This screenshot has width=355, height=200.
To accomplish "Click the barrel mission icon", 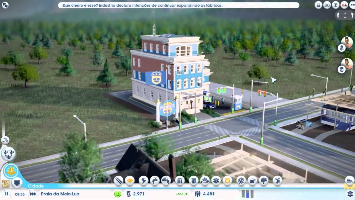I will point(342,70).
